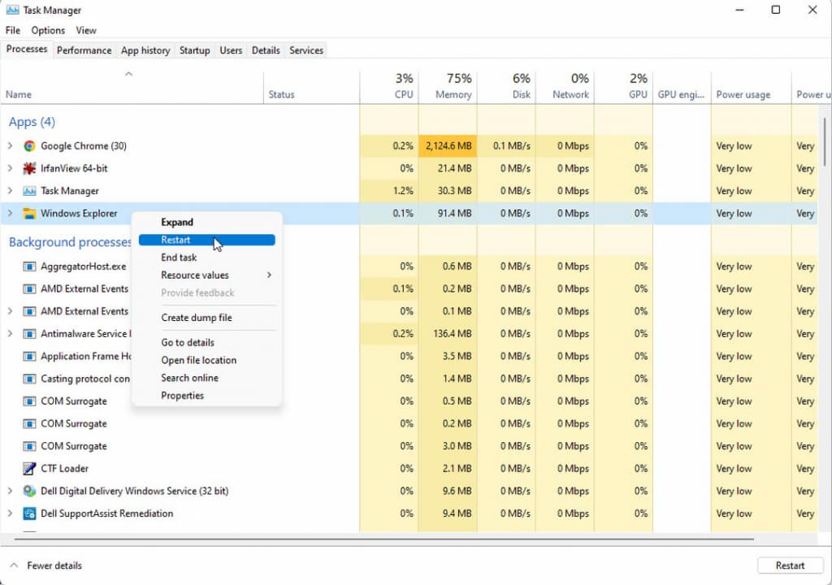Open the Startup tab
The height and width of the screenshot is (585, 832).
pos(194,50)
